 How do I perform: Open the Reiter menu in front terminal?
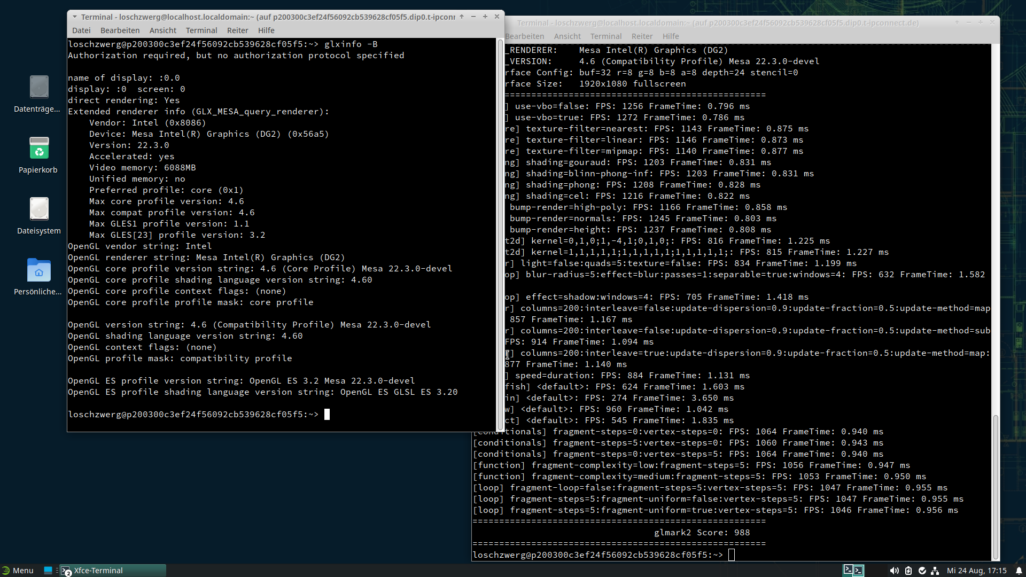pyautogui.click(x=237, y=30)
